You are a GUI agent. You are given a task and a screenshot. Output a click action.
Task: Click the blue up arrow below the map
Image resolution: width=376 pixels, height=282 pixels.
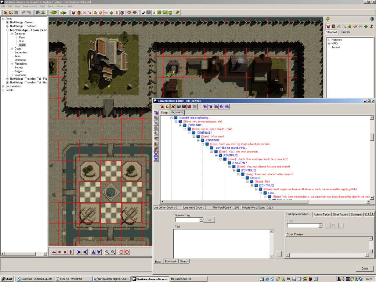[x=93, y=252]
